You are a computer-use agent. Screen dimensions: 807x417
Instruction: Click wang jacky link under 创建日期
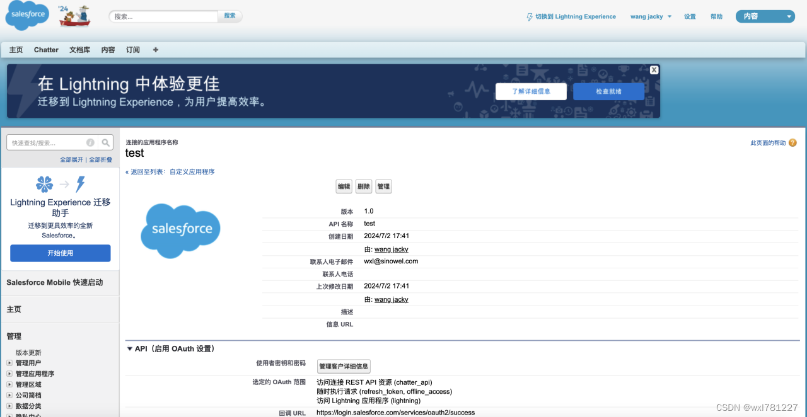point(392,249)
